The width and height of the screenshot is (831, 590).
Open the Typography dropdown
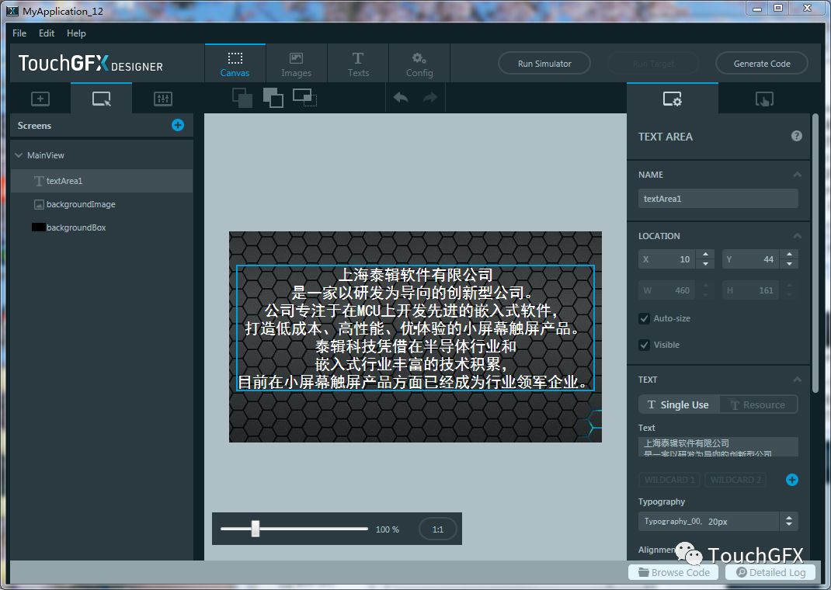(718, 521)
